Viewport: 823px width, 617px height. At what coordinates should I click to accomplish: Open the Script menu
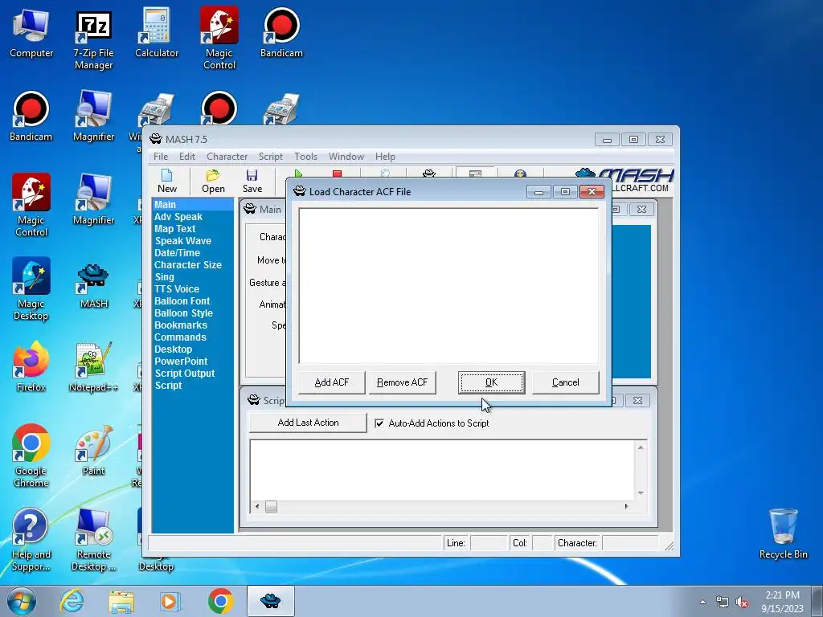point(270,157)
